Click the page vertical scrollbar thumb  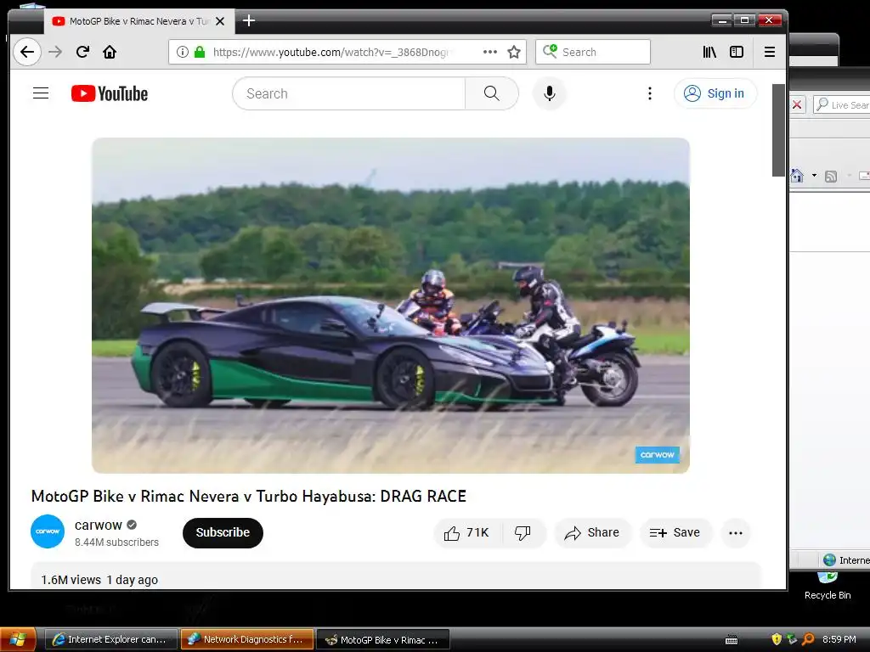point(778,130)
